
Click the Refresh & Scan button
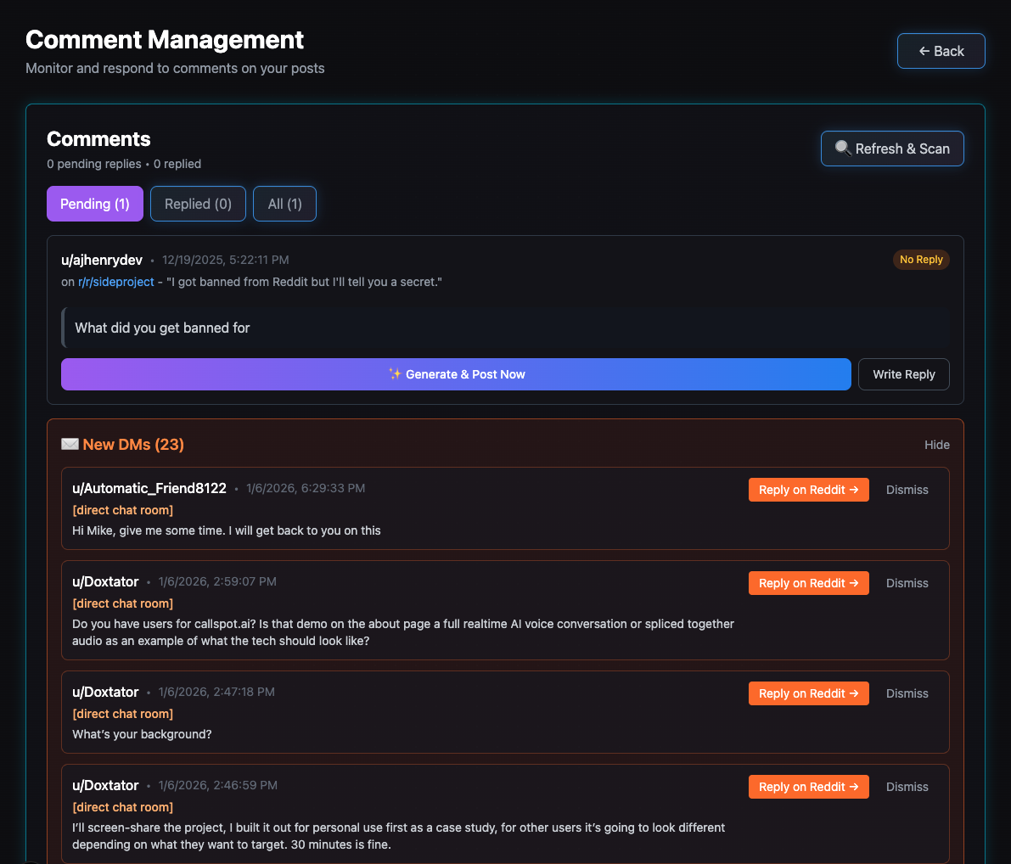[x=892, y=149]
